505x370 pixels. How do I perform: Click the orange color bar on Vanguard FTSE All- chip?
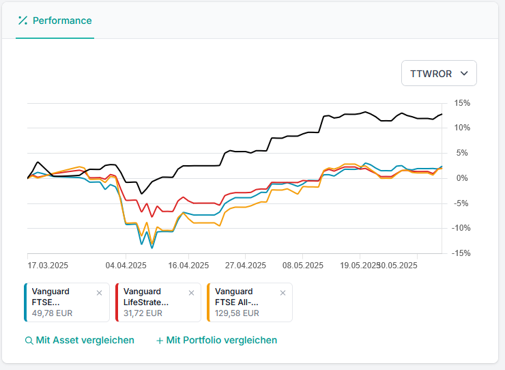(x=208, y=302)
